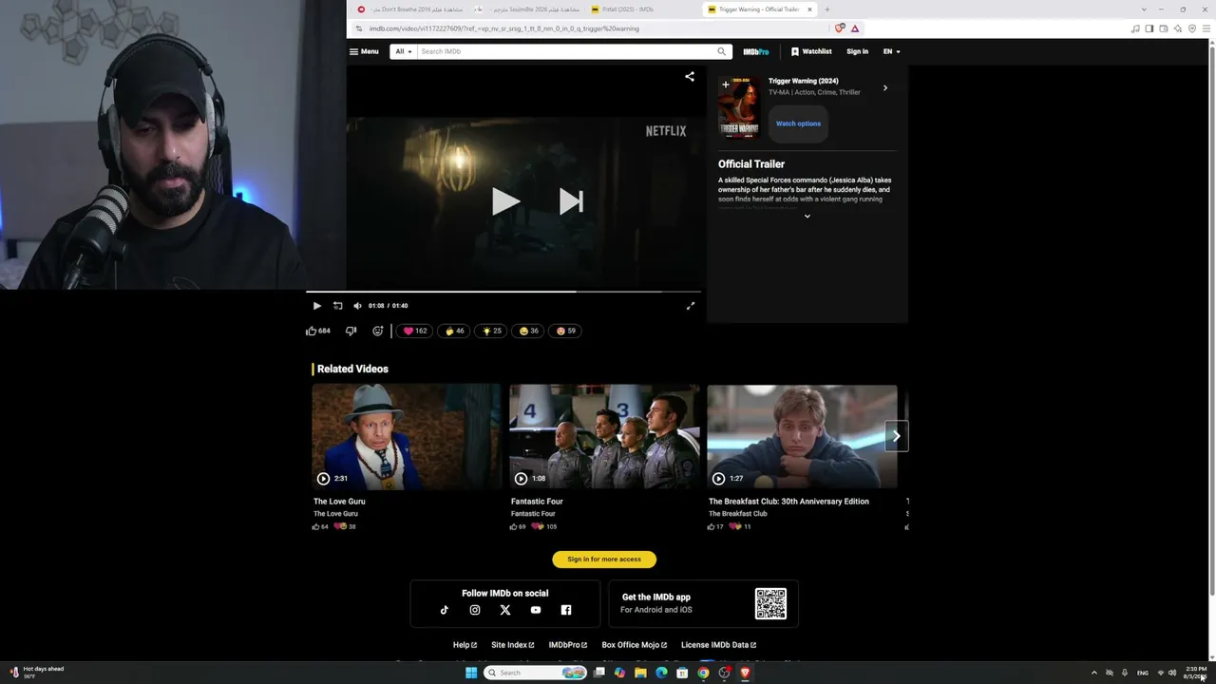Open the browser hamburger menu
Screen dimensions: 1216x684
1206,28
